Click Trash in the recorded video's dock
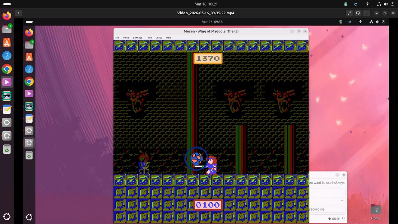Viewport: 398px width, 224px height. point(29,156)
